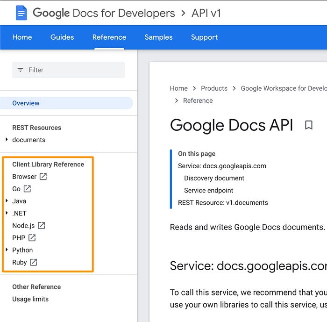Viewport: 327px width, 322px height.
Task: Switch to the Guides tab
Action: [x=62, y=37]
